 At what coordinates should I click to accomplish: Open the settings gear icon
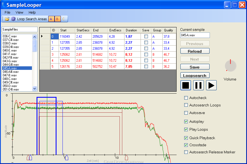[x=13, y=19]
